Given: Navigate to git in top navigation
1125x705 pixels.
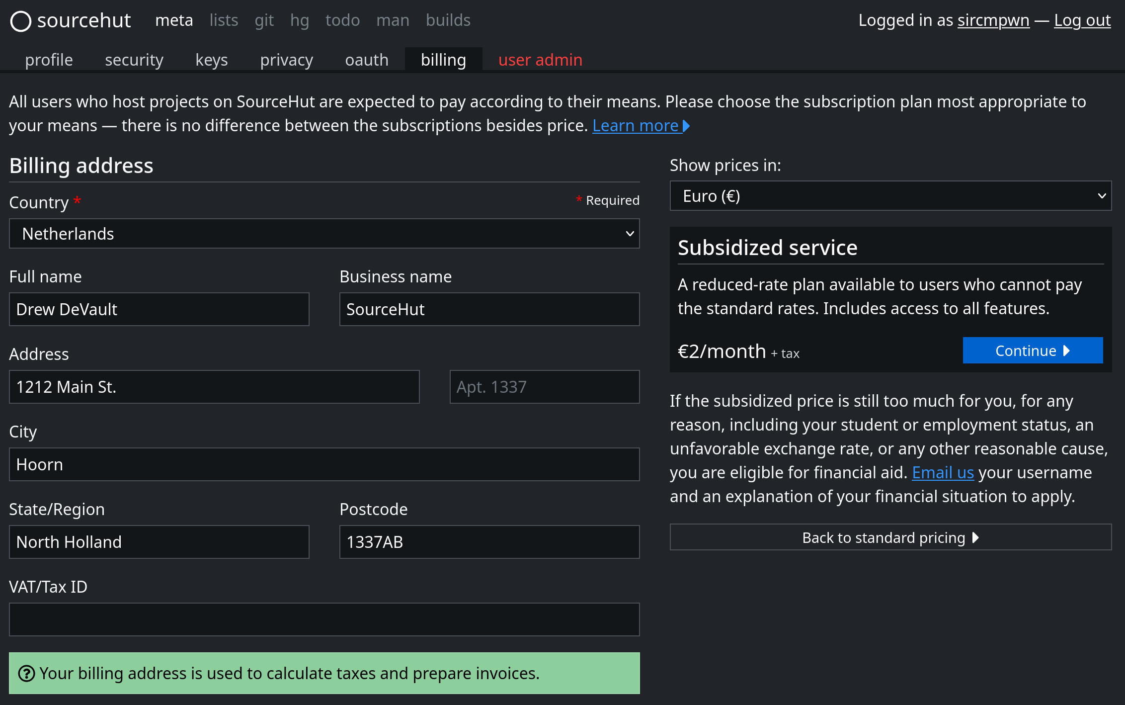Looking at the screenshot, I should [264, 20].
